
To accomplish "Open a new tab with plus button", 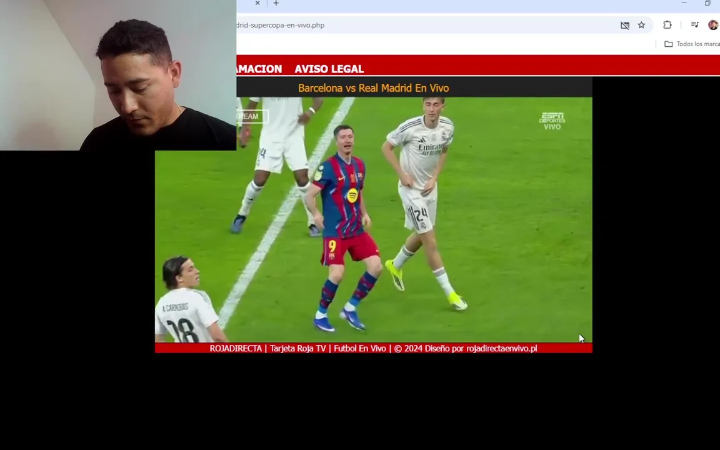I will [276, 3].
